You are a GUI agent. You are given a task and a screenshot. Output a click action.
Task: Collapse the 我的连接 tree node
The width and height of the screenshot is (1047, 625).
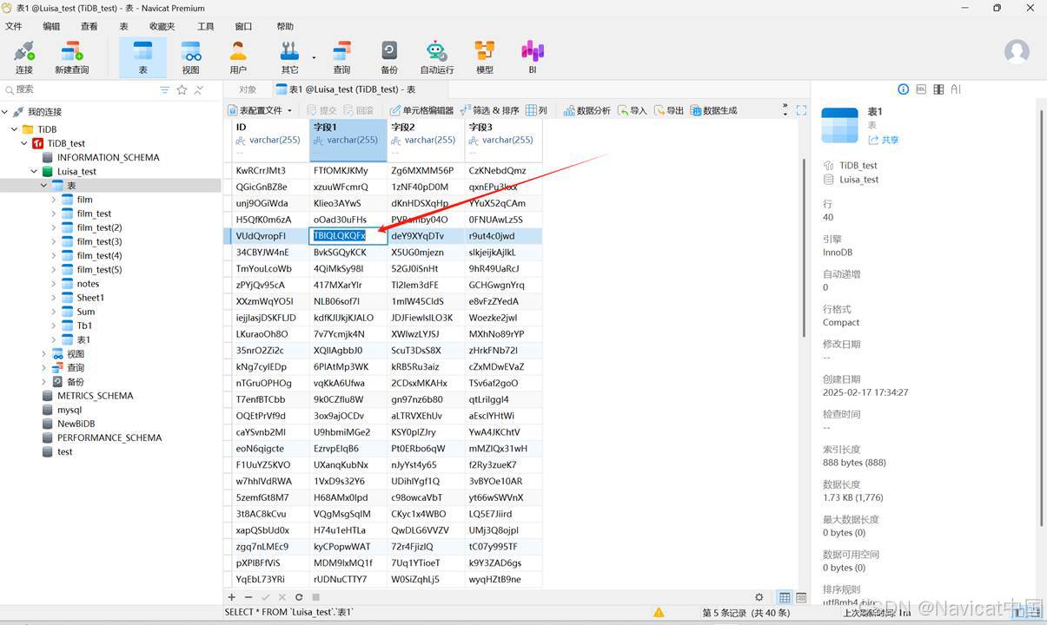pos(5,112)
